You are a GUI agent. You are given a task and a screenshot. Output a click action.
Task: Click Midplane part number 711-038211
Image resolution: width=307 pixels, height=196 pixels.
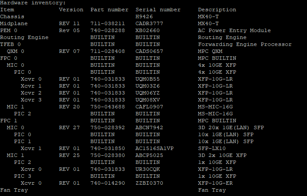pos(108,23)
